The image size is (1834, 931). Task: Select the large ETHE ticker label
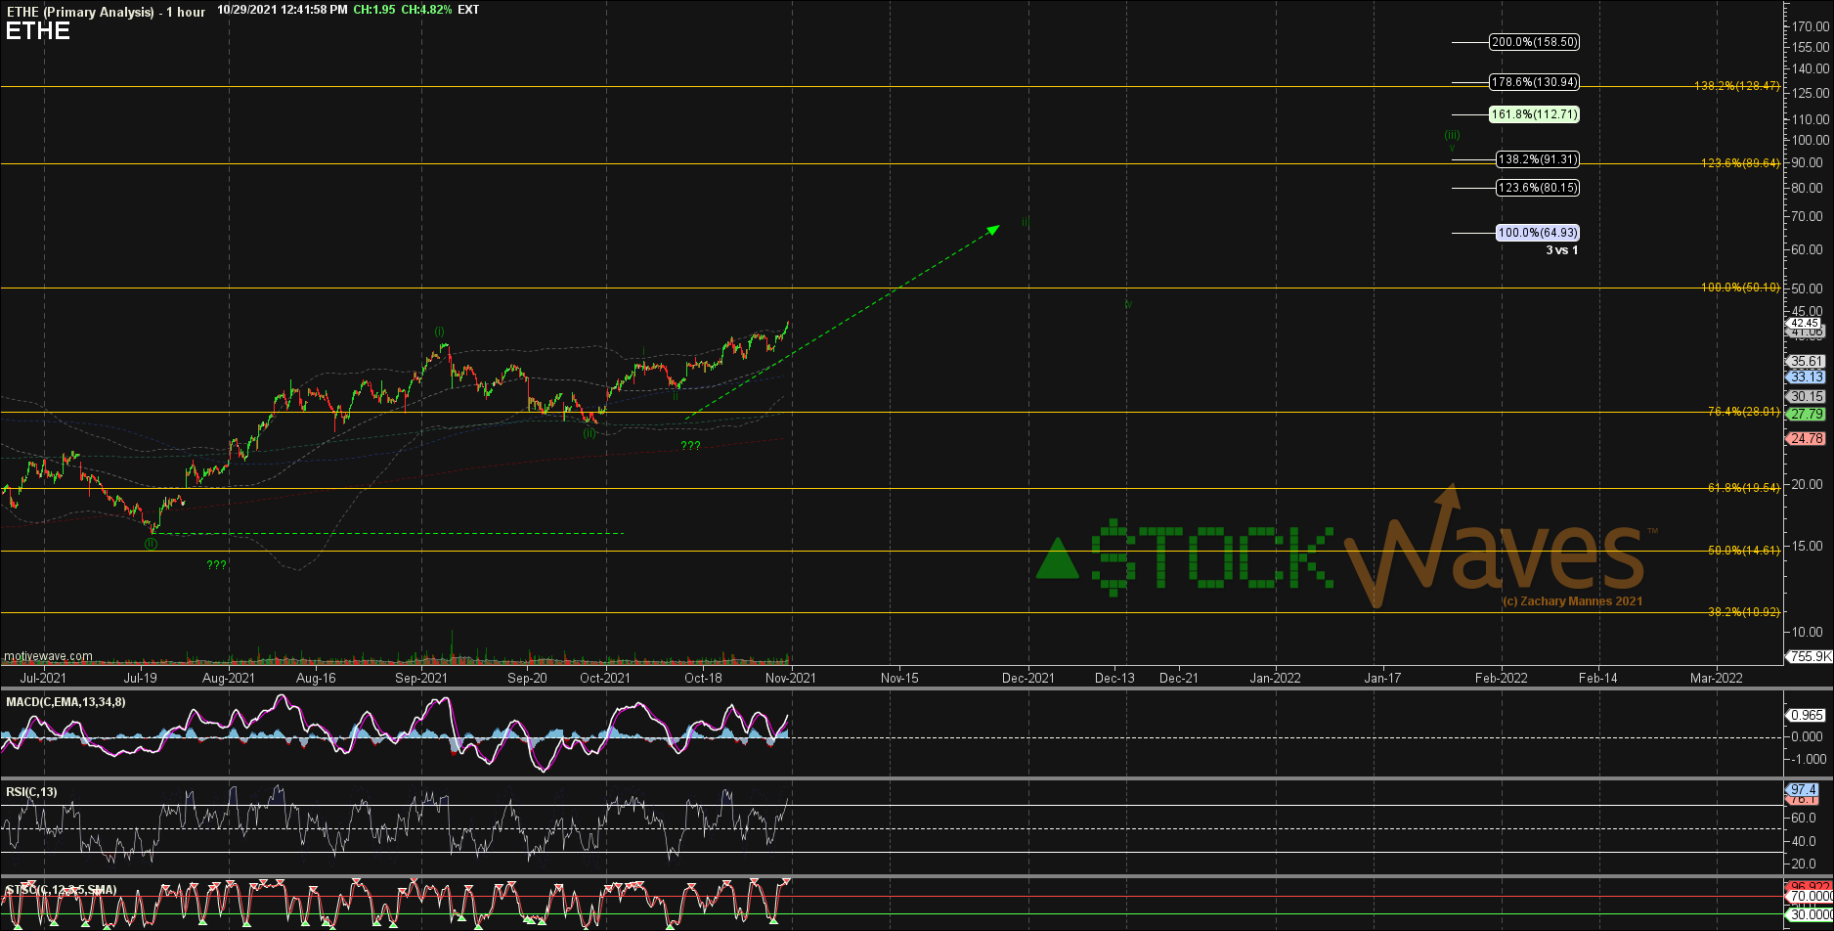tap(38, 31)
